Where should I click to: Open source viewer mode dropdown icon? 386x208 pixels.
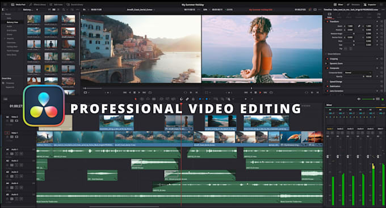pos(86,93)
